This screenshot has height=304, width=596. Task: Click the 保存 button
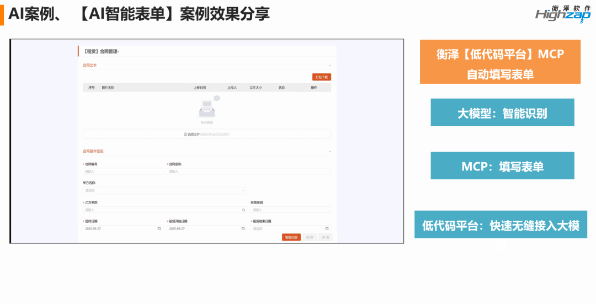click(310, 237)
